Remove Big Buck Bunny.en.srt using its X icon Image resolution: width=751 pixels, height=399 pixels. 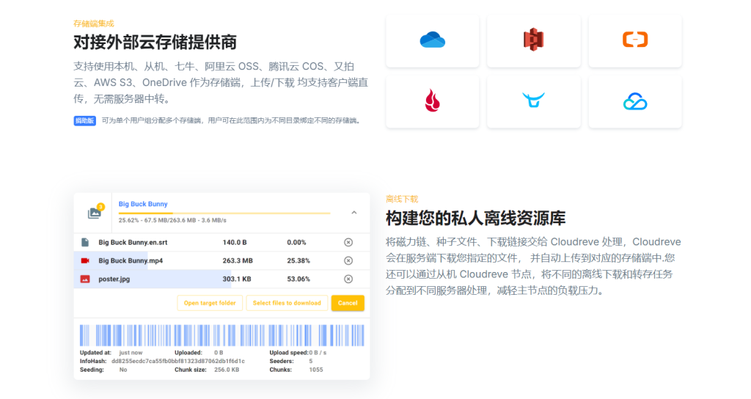tap(348, 242)
